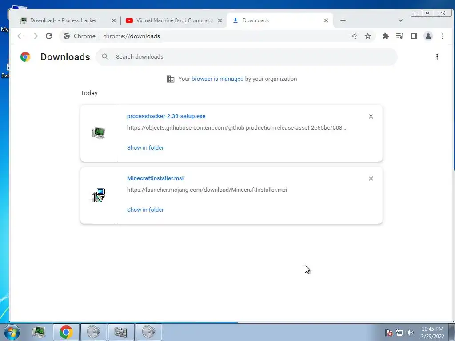
Task: Open Chrome's three-dot menu
Action: pos(443,36)
